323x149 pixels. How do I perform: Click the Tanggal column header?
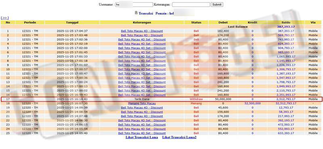[x=72, y=22]
